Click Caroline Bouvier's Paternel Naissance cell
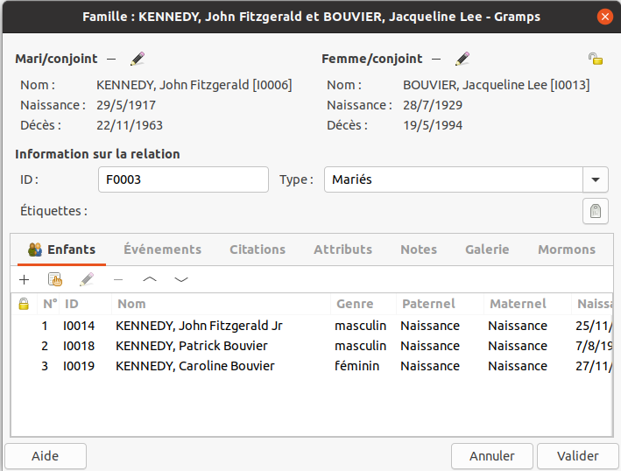The height and width of the screenshot is (471, 621). (430, 366)
